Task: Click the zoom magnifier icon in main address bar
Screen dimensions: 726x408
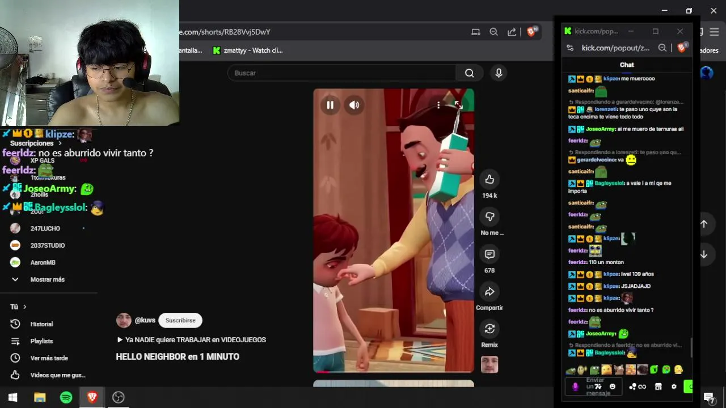Action: pos(493,32)
